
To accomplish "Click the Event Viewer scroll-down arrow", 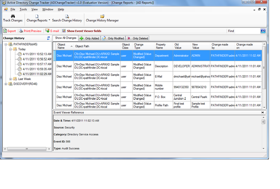I will tap(264, 149).
